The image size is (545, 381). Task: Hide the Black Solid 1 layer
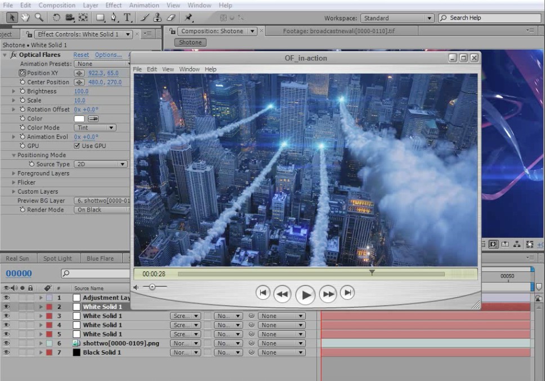pos(7,352)
